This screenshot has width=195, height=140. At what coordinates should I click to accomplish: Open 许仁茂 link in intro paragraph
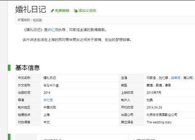[53, 30]
